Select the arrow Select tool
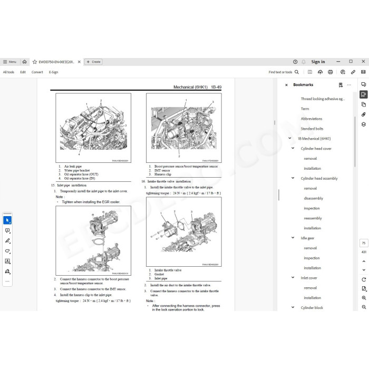369x369 pixels. (x=7, y=220)
